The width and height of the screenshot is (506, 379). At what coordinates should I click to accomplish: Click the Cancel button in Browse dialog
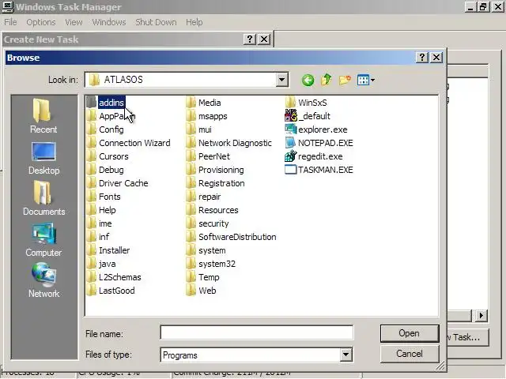[x=410, y=354]
